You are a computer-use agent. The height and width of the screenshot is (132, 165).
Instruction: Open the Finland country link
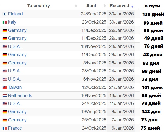(x=15, y=14)
